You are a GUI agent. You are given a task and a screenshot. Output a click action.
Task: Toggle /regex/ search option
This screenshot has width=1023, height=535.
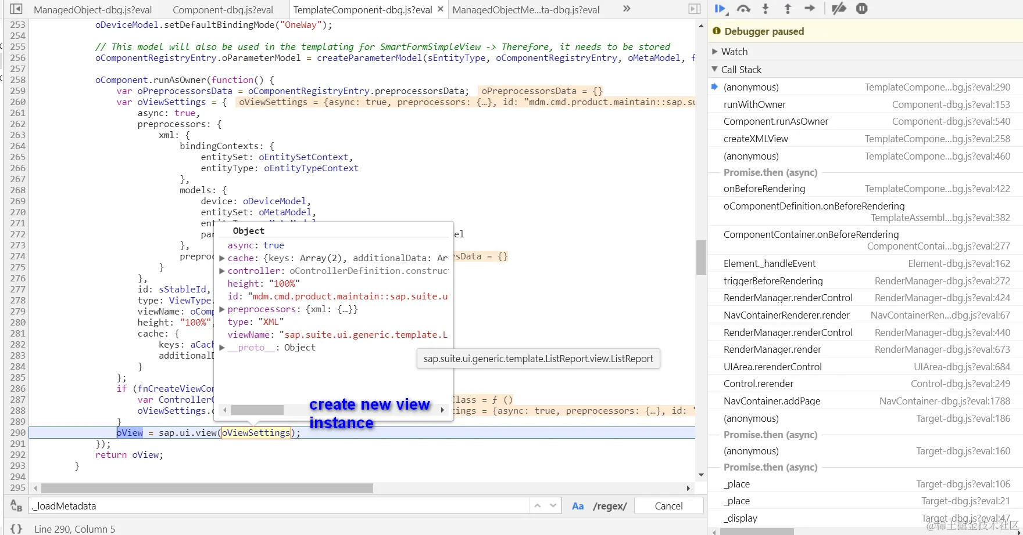pyautogui.click(x=610, y=506)
